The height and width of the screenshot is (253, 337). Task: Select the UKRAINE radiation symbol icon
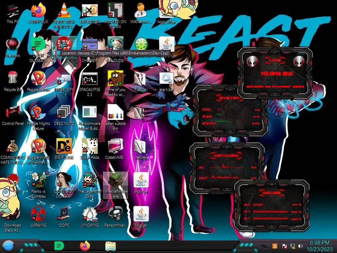(39, 214)
